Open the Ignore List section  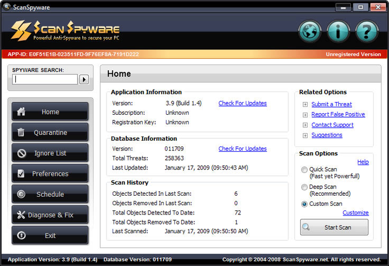(x=50, y=153)
